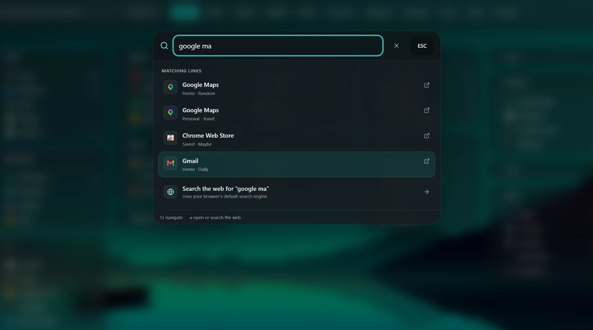
Task: Click the Google Maps pin icon in Personal · Travel row
Action: click(x=170, y=112)
